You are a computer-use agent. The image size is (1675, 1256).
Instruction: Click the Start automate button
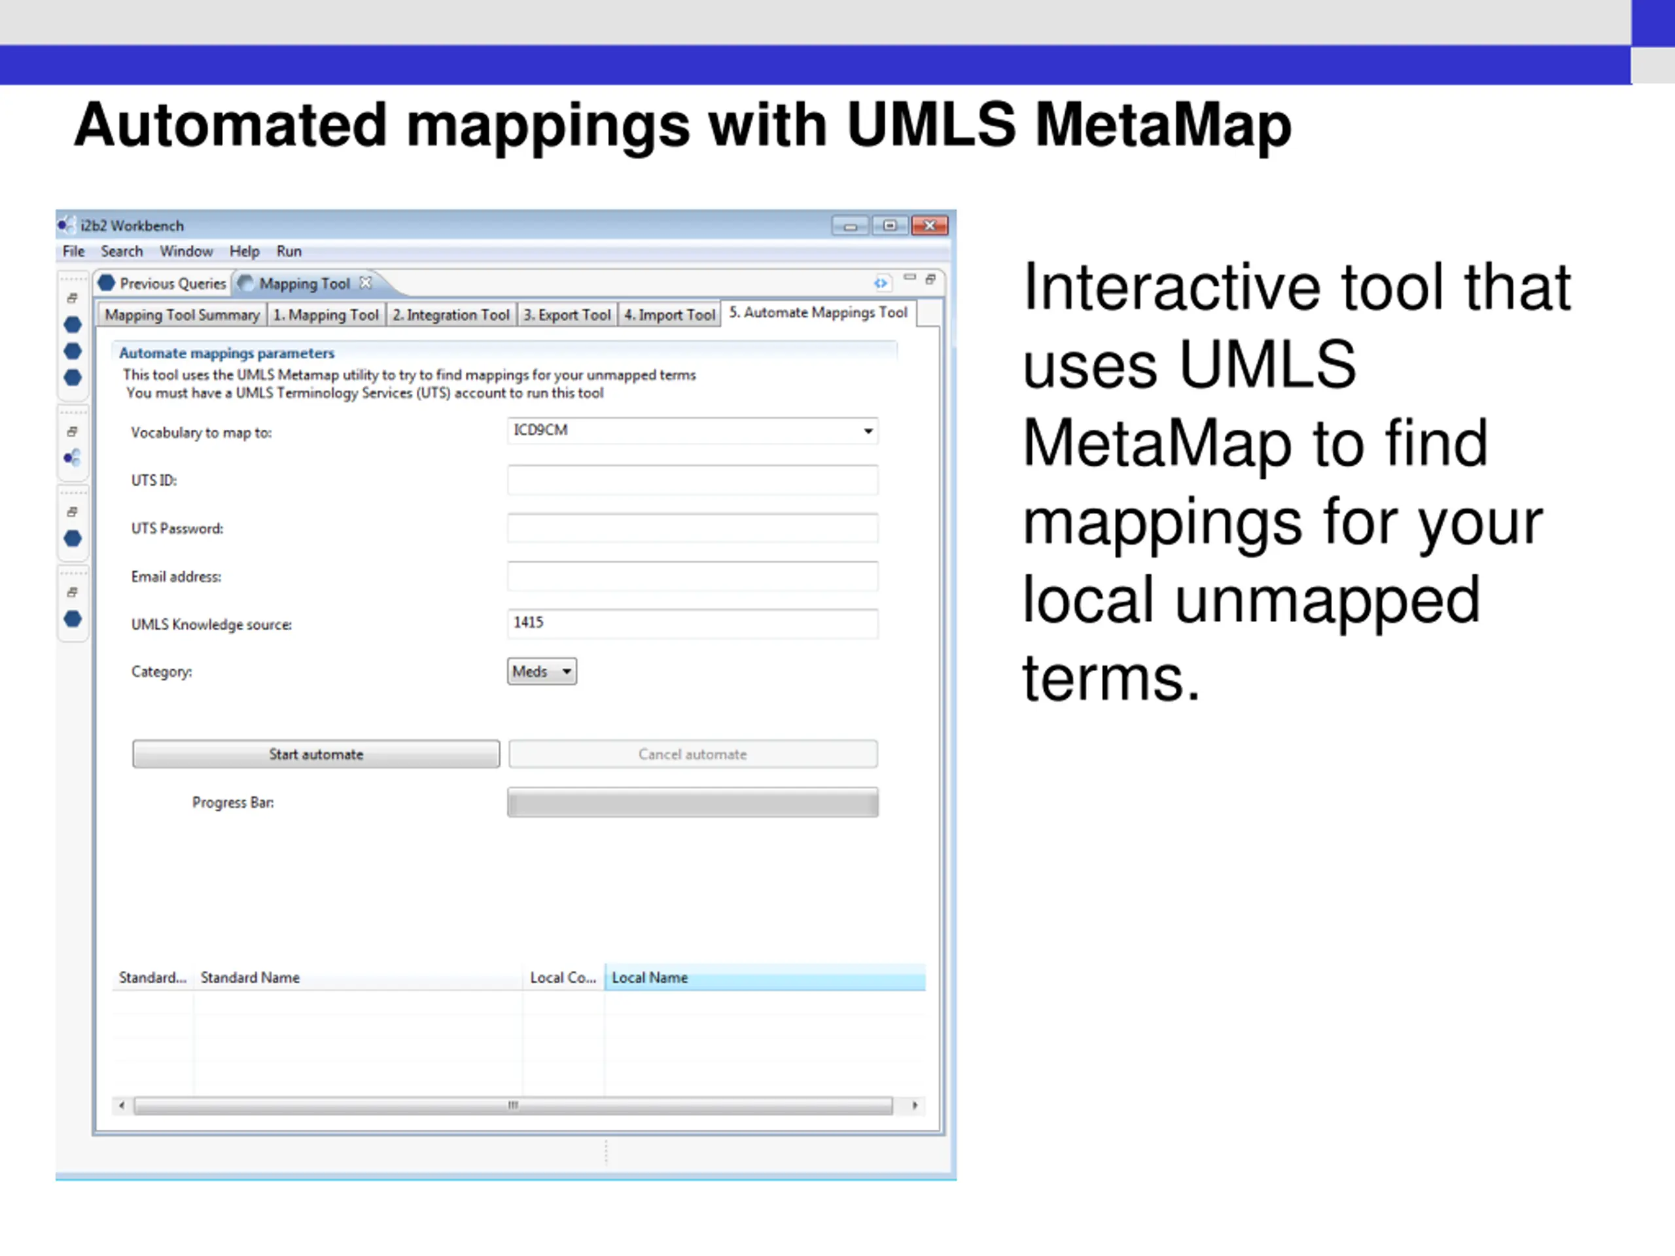(316, 754)
